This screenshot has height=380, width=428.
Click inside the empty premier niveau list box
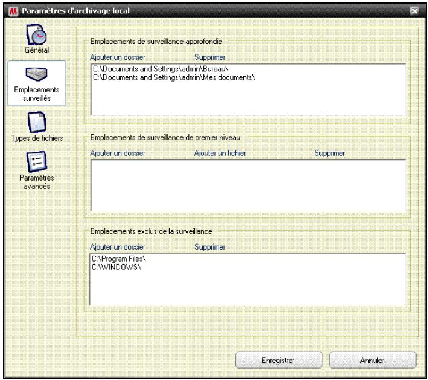tap(248, 185)
